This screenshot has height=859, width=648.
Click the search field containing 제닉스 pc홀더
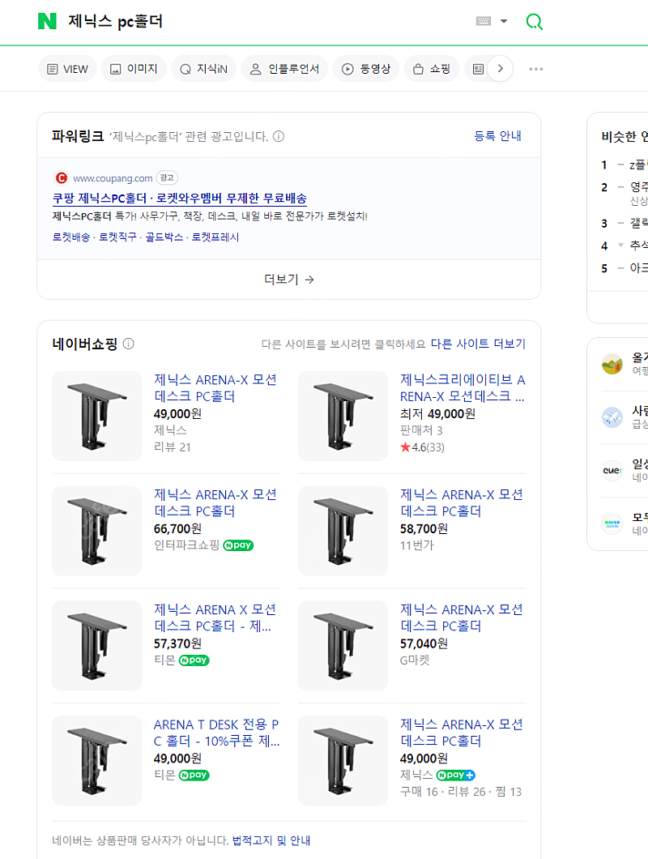pos(263,21)
